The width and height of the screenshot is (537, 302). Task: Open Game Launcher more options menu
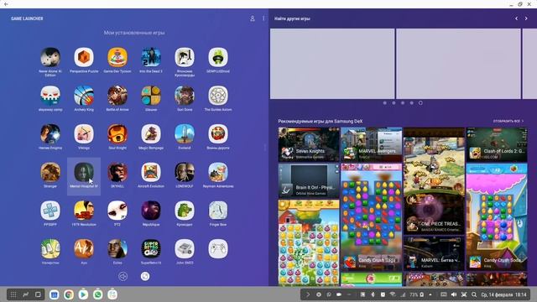pyautogui.click(x=263, y=18)
